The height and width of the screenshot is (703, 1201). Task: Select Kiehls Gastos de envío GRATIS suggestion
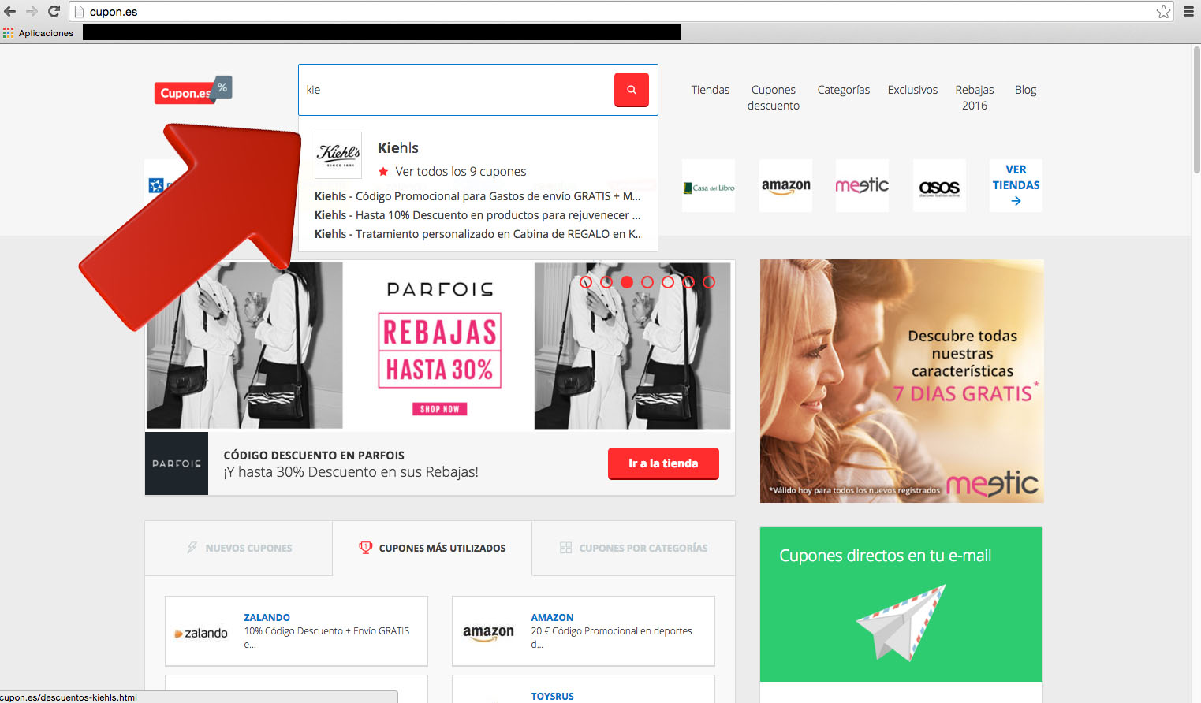(x=478, y=196)
